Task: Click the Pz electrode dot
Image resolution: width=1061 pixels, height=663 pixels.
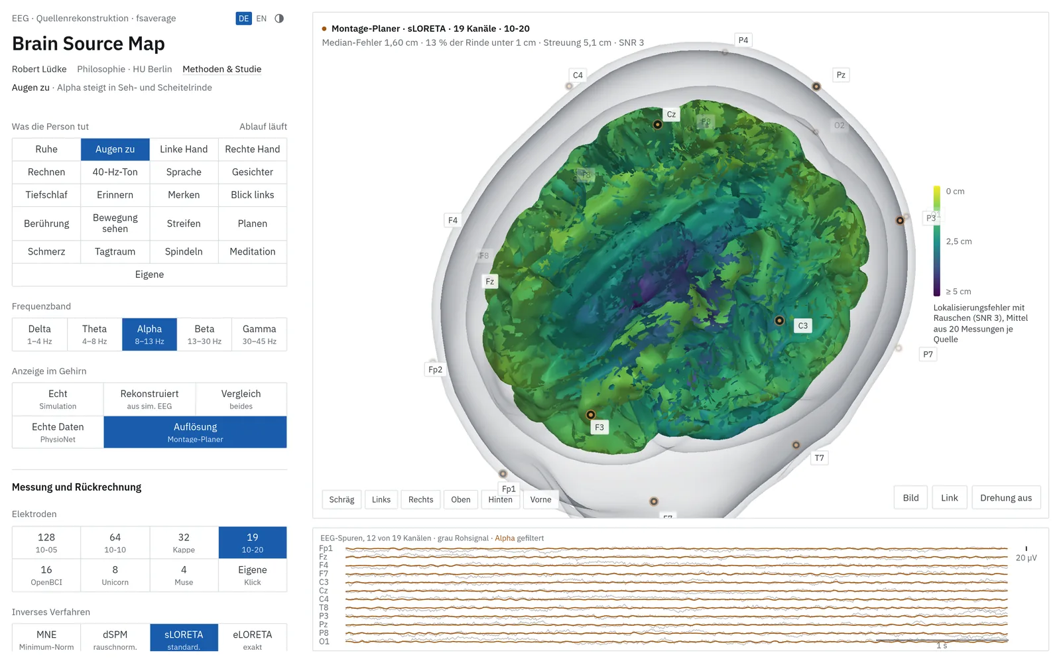Action: pos(816,86)
